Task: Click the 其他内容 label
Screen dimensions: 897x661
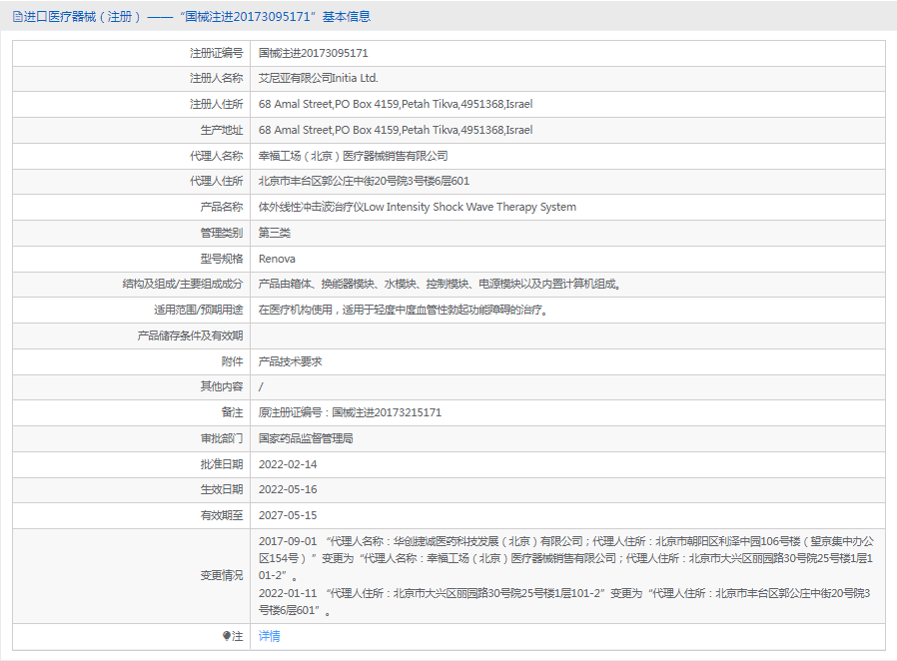Action: point(222,386)
